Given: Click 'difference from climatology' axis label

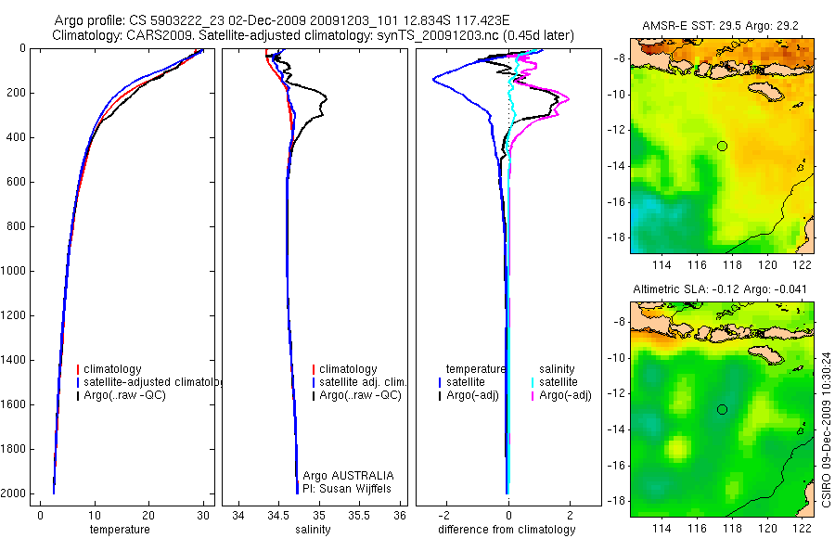Looking at the screenshot, I should (x=507, y=530).
